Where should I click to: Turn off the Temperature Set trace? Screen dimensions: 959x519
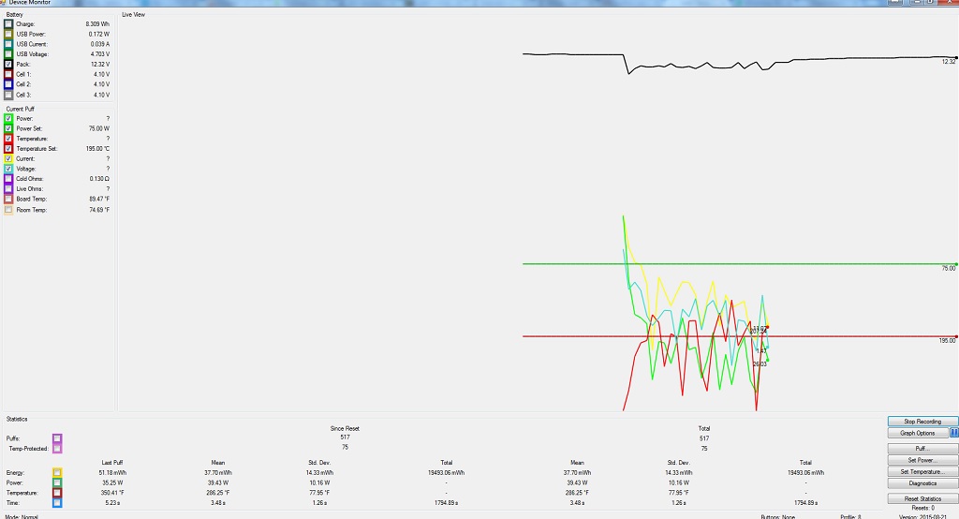click(x=8, y=149)
